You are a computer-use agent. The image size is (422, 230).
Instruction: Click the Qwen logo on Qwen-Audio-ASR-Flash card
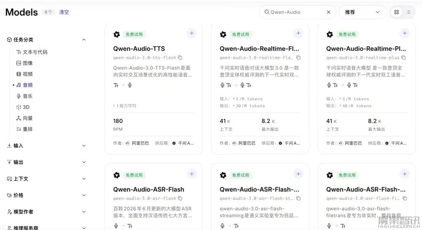pos(116,175)
